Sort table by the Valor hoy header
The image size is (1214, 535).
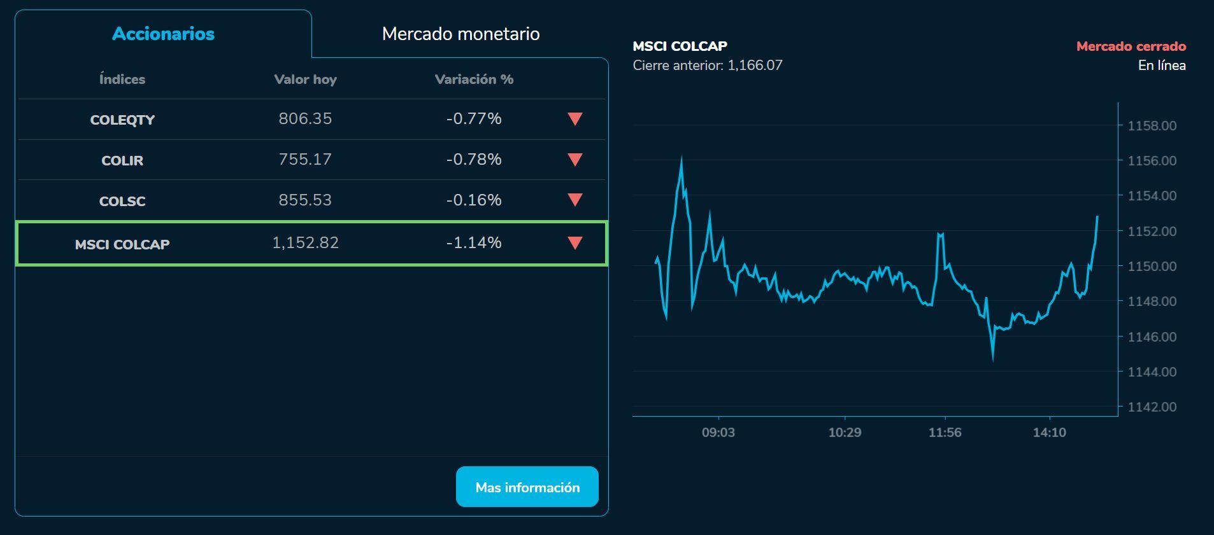point(306,79)
